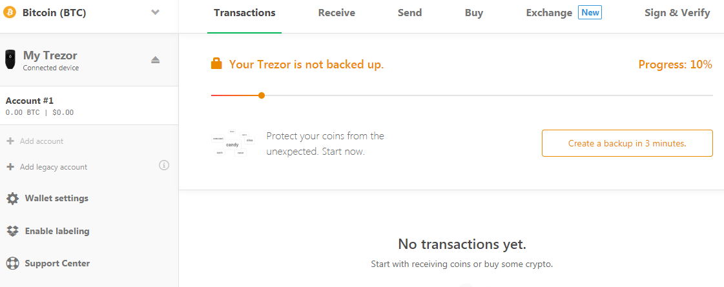Click the seed words backup illustration
Viewport: 724px width, 287px height.
(233, 144)
